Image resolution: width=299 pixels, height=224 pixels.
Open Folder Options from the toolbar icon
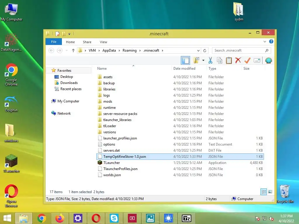tap(196, 60)
